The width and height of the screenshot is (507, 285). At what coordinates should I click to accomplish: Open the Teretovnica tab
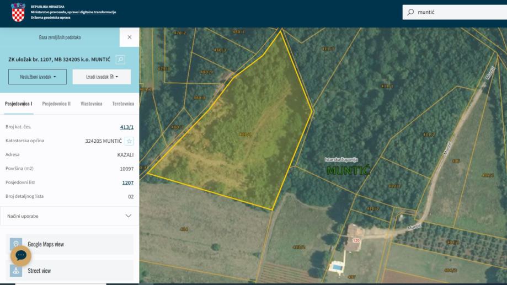tap(123, 104)
